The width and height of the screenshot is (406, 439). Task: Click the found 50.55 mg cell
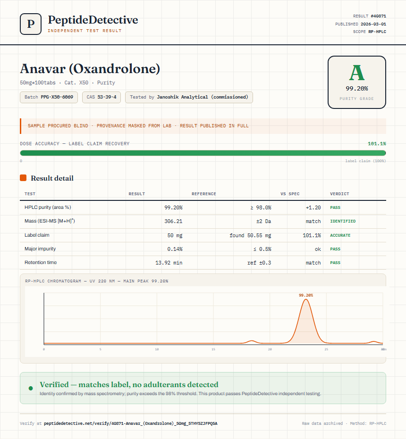pyautogui.click(x=250, y=235)
